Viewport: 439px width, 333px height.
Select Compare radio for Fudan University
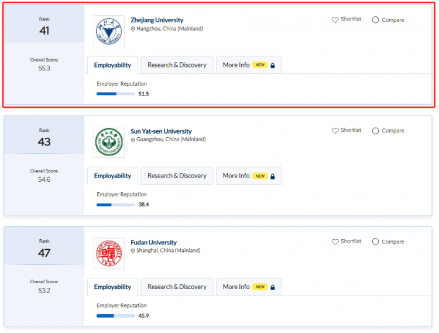(375, 242)
